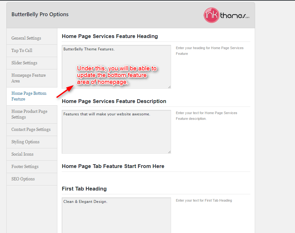The image size is (295, 233).
Task: Click the Services Feature Heading textarea
Action: (x=116, y=67)
